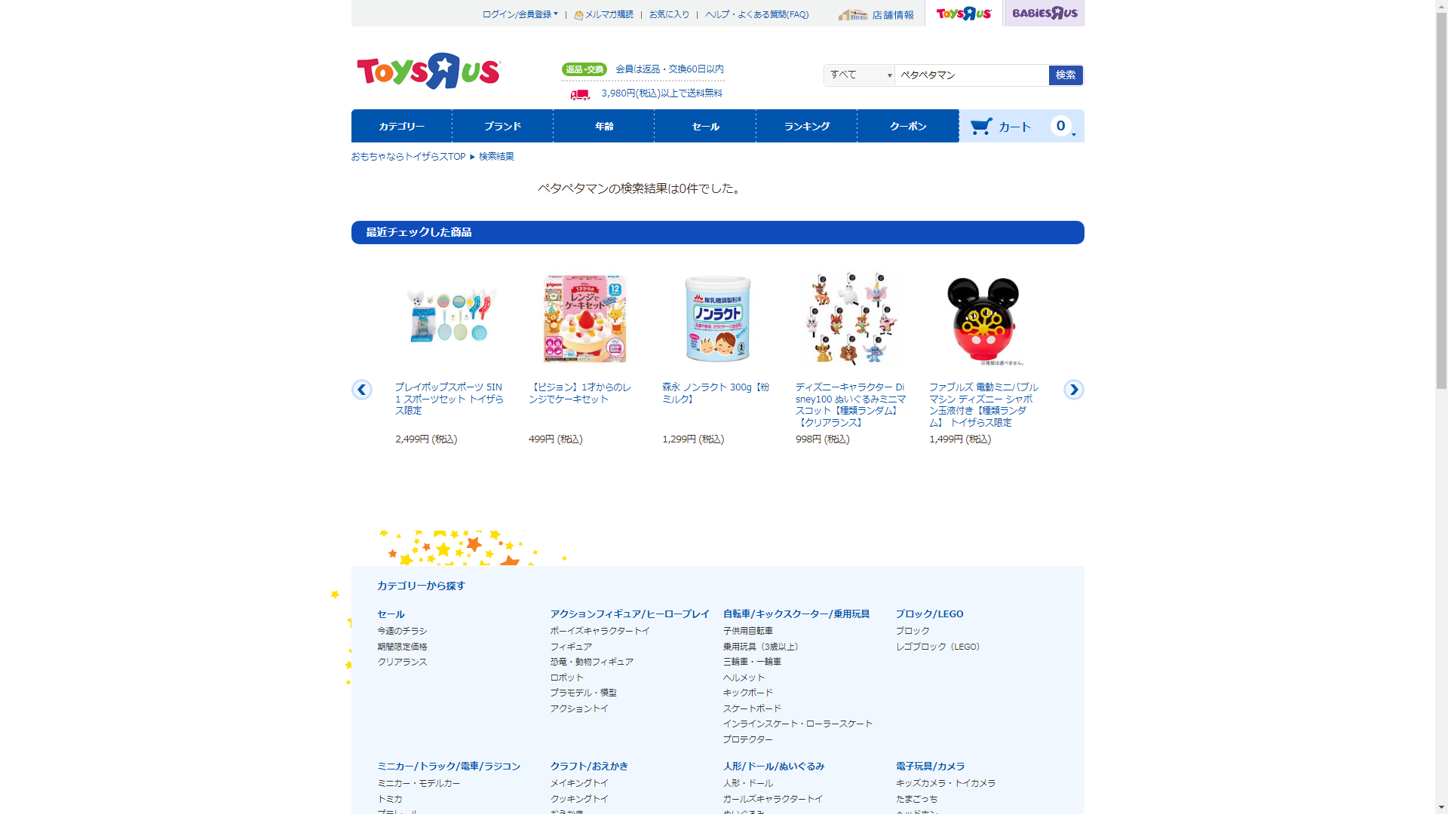The height and width of the screenshot is (814, 1448).
Task: Open the shopping cart icon
Action: tap(981, 126)
